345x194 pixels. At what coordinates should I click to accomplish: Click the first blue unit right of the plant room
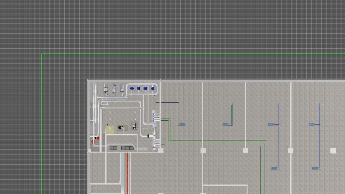click(182, 125)
